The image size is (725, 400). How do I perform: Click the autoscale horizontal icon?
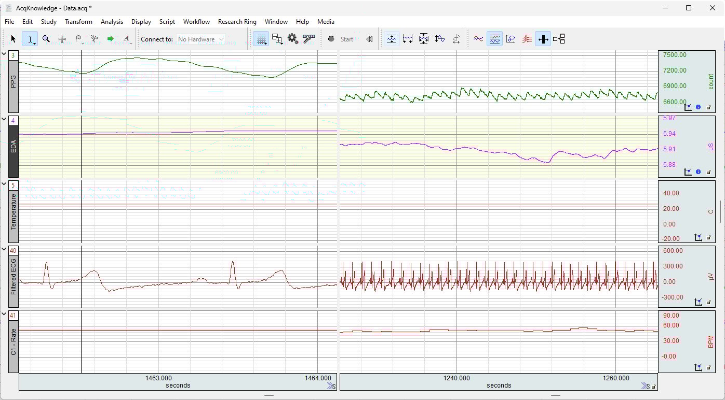pos(408,39)
